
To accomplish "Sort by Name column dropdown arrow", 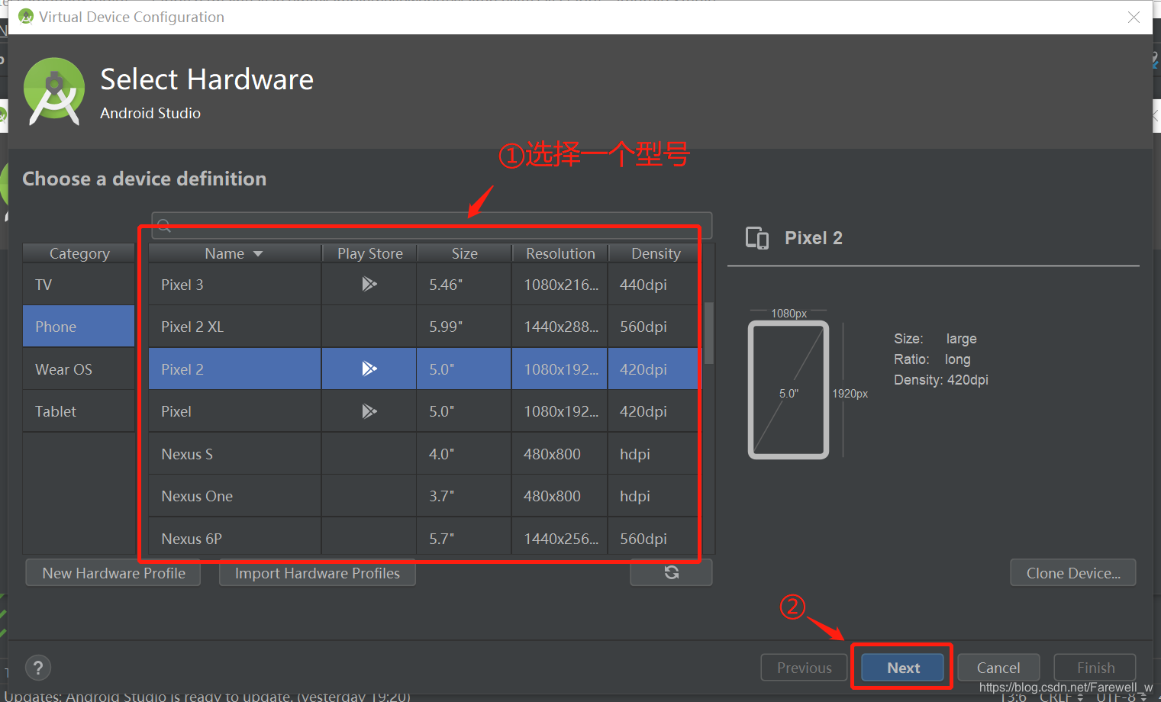I will pos(258,253).
